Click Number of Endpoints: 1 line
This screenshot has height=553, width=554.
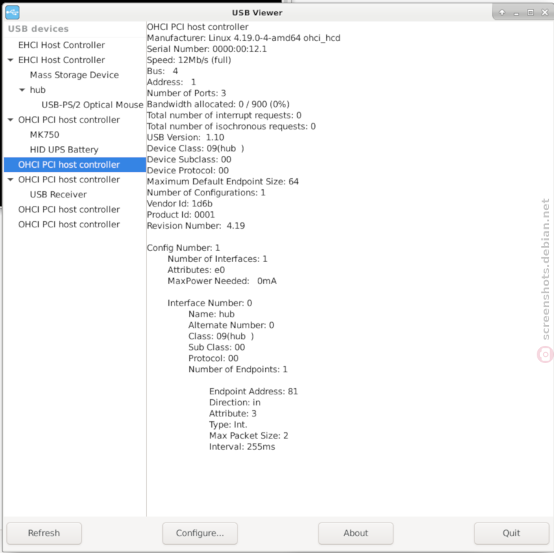pos(238,369)
